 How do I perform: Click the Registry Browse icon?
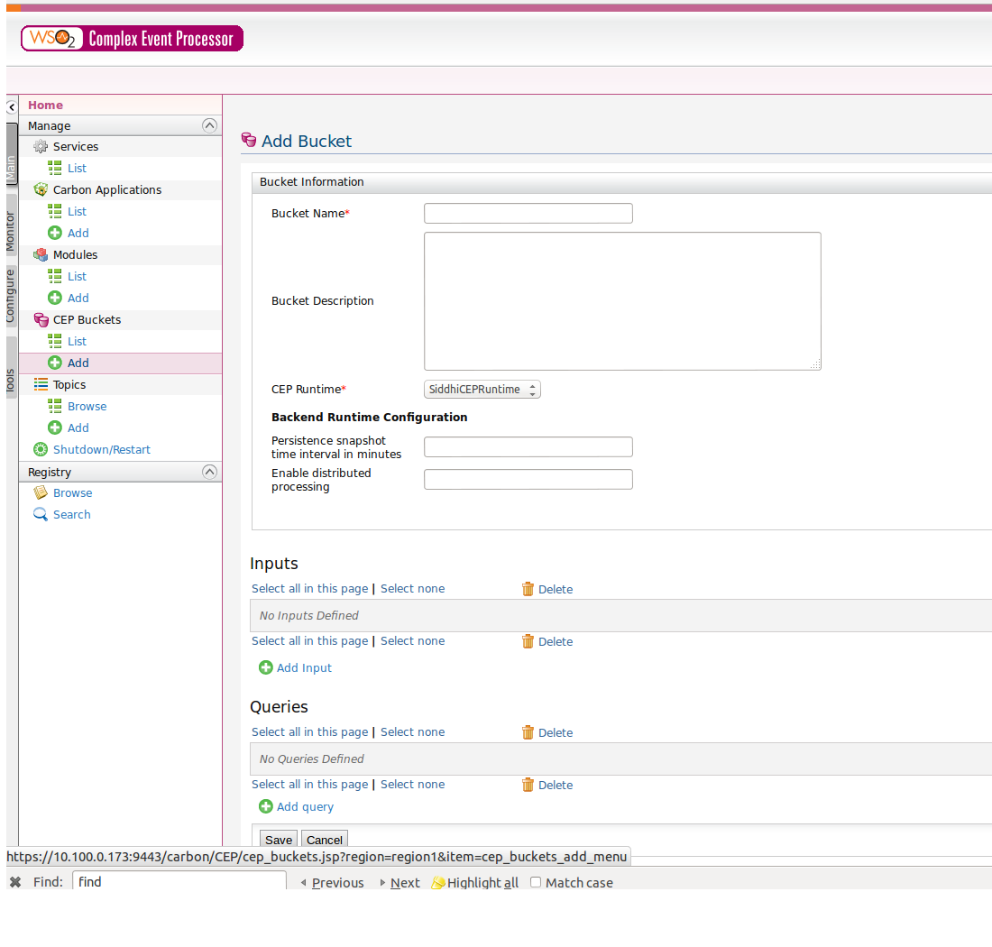pyautogui.click(x=41, y=492)
